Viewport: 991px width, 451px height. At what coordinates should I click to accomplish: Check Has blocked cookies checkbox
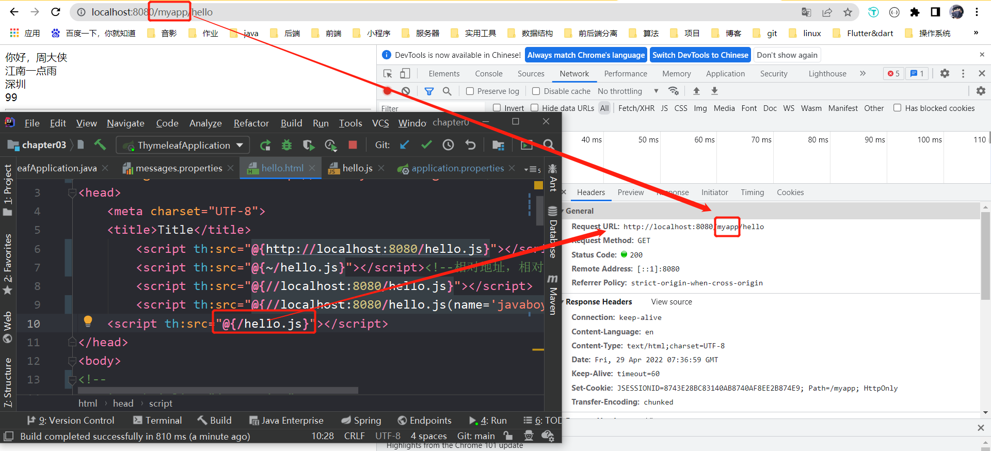click(898, 108)
